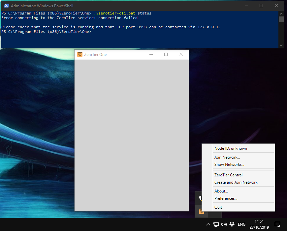Maximize the PowerShell window
This screenshot has width=287, height=231.
(x=261, y=6)
